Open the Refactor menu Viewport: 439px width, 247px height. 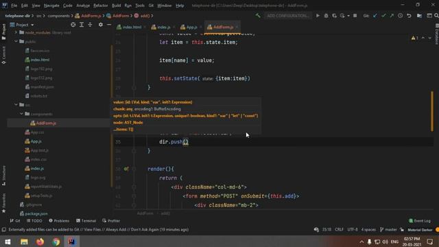pyautogui.click(x=101, y=5)
